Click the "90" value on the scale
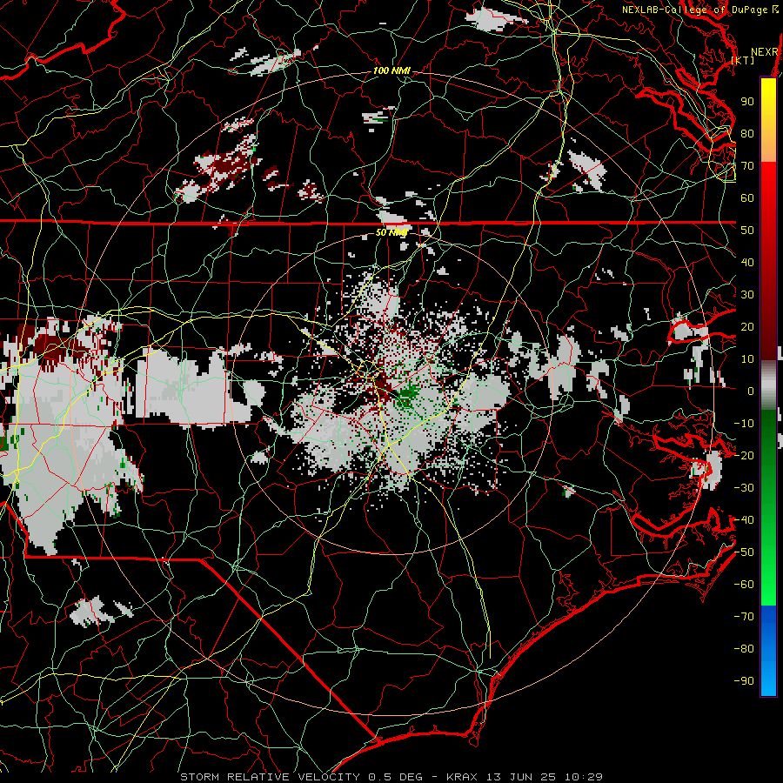 click(747, 102)
